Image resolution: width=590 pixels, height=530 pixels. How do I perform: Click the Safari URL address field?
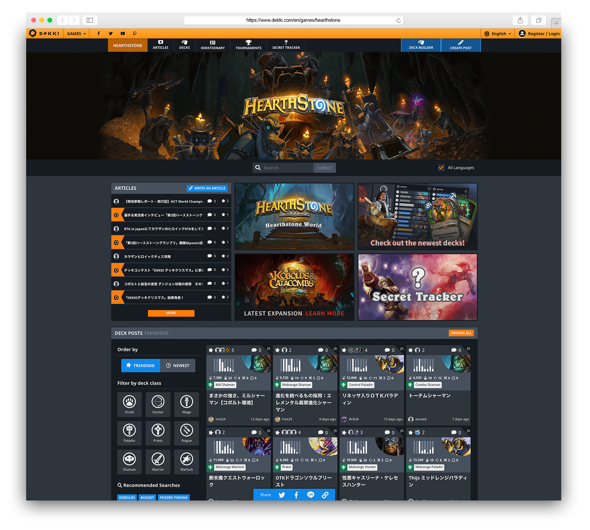(x=293, y=20)
